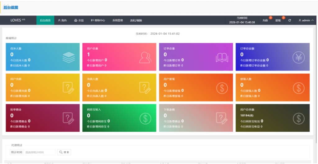Click the 后台截图 page heading

pos(11,7)
